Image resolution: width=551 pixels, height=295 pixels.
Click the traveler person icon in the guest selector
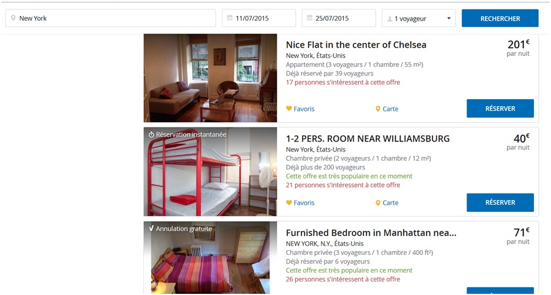(390, 19)
